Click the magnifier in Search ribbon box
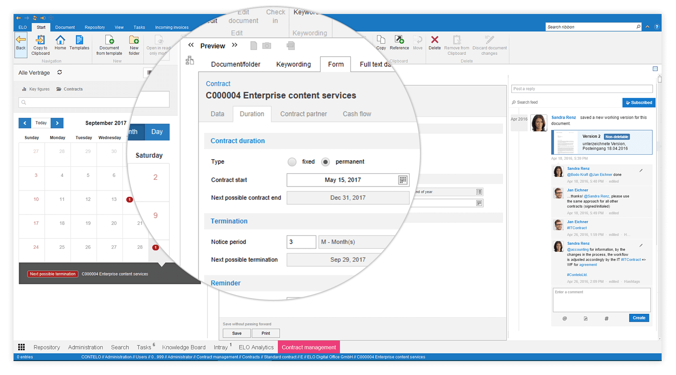This screenshot has height=375, width=676. [638, 27]
